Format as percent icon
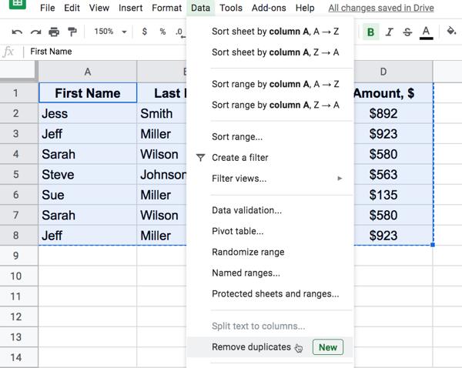The width and height of the screenshot is (462, 368). point(162,32)
